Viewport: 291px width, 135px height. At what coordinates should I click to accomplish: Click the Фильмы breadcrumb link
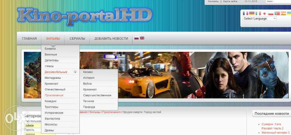95,112
